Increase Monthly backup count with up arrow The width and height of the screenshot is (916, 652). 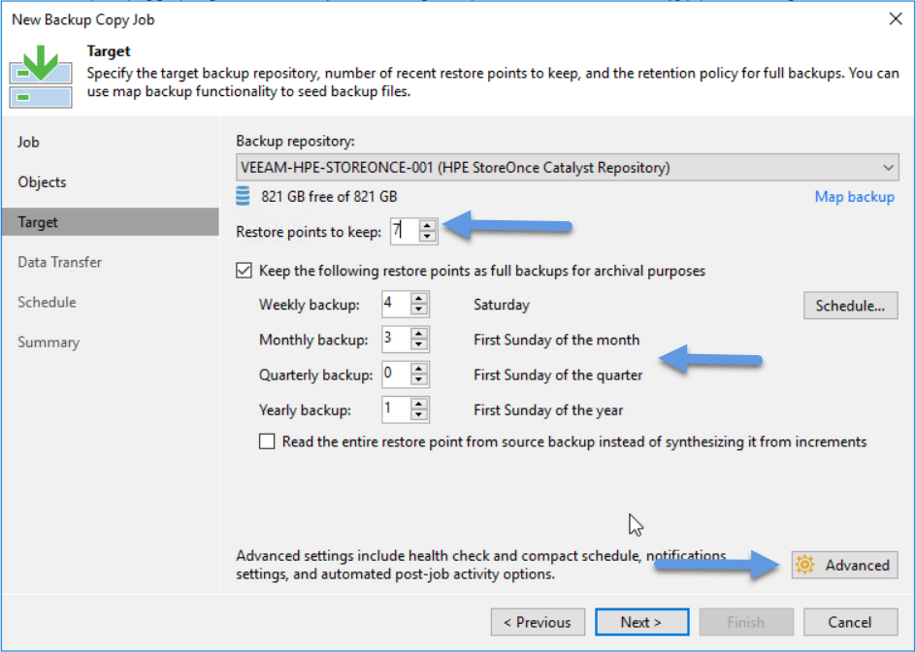pos(419,334)
